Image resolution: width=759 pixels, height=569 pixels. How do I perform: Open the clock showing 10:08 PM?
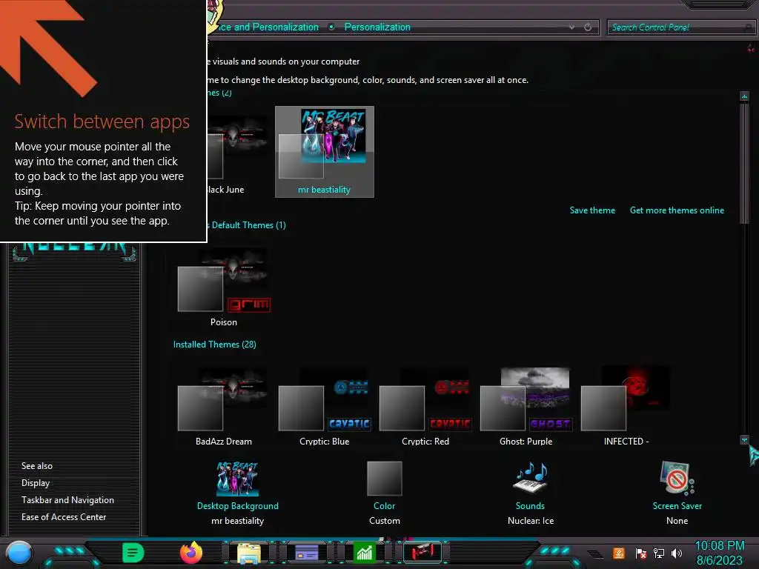pos(719,553)
